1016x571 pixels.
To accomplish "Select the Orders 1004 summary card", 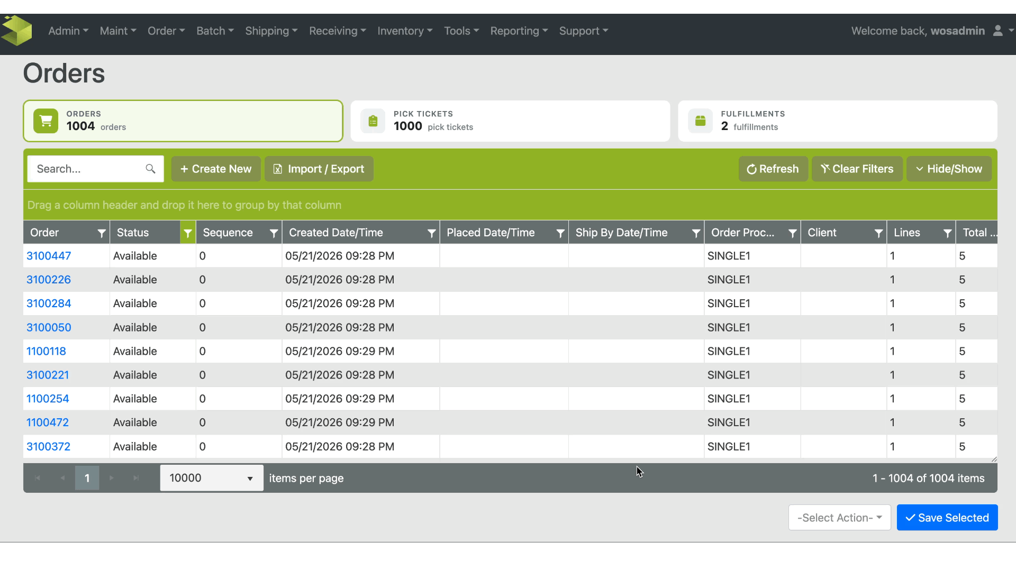I will (x=183, y=121).
